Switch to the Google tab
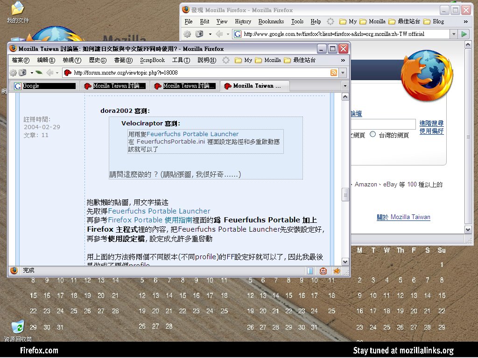The width and height of the screenshot is (478, 358). [x=44, y=86]
